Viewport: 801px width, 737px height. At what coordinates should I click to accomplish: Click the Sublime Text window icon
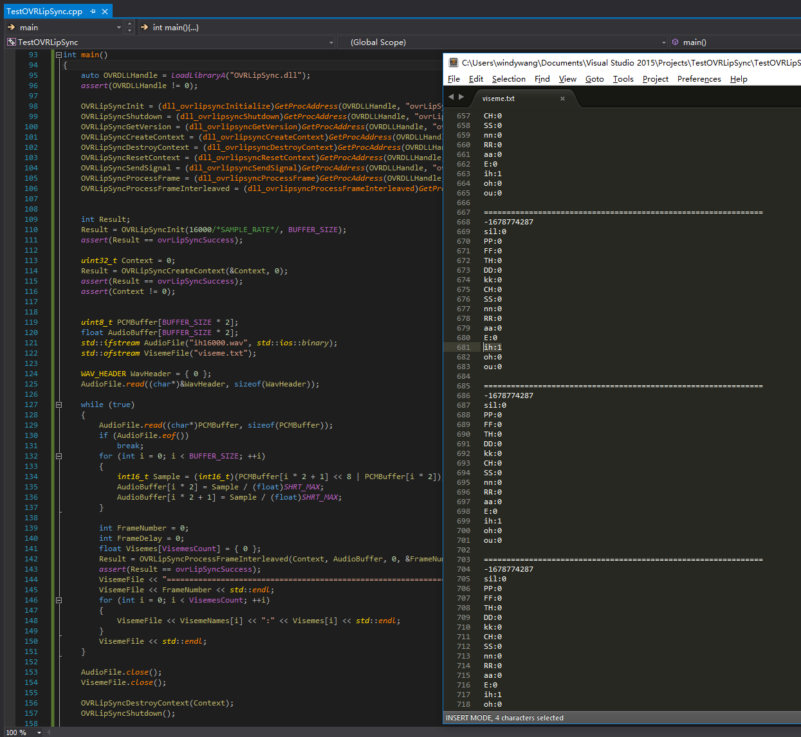(454, 62)
